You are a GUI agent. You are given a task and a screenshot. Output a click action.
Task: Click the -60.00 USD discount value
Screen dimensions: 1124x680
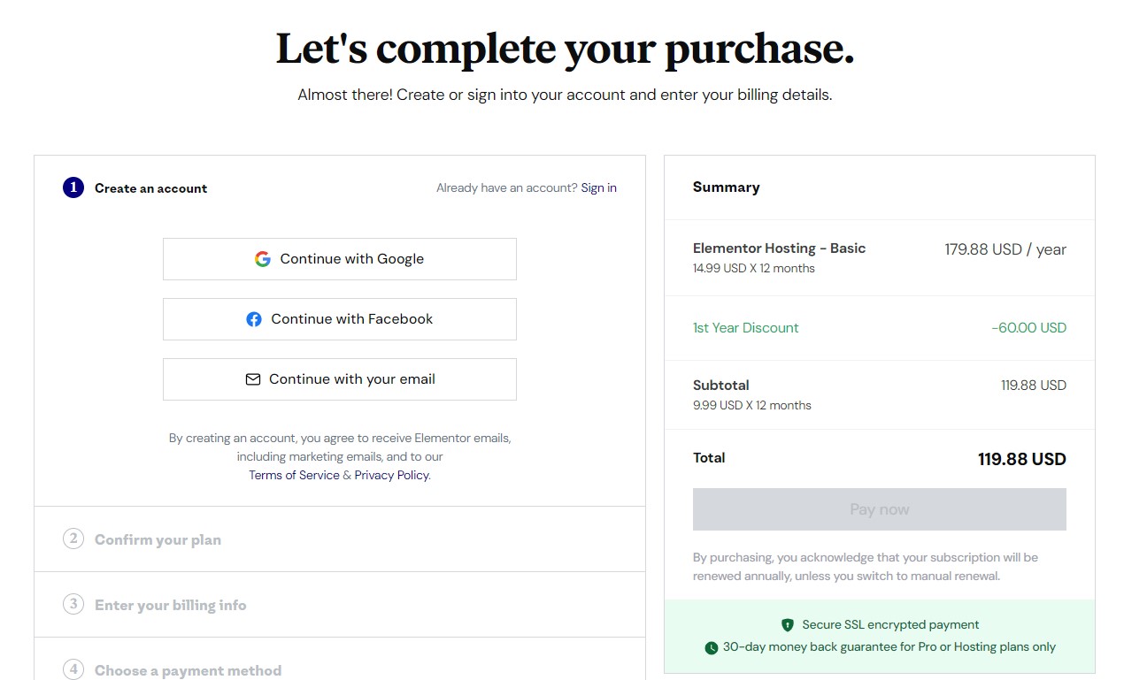click(x=1029, y=328)
